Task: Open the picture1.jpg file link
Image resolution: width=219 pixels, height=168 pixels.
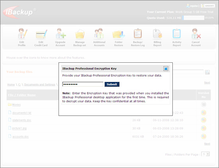Action: 19,128
